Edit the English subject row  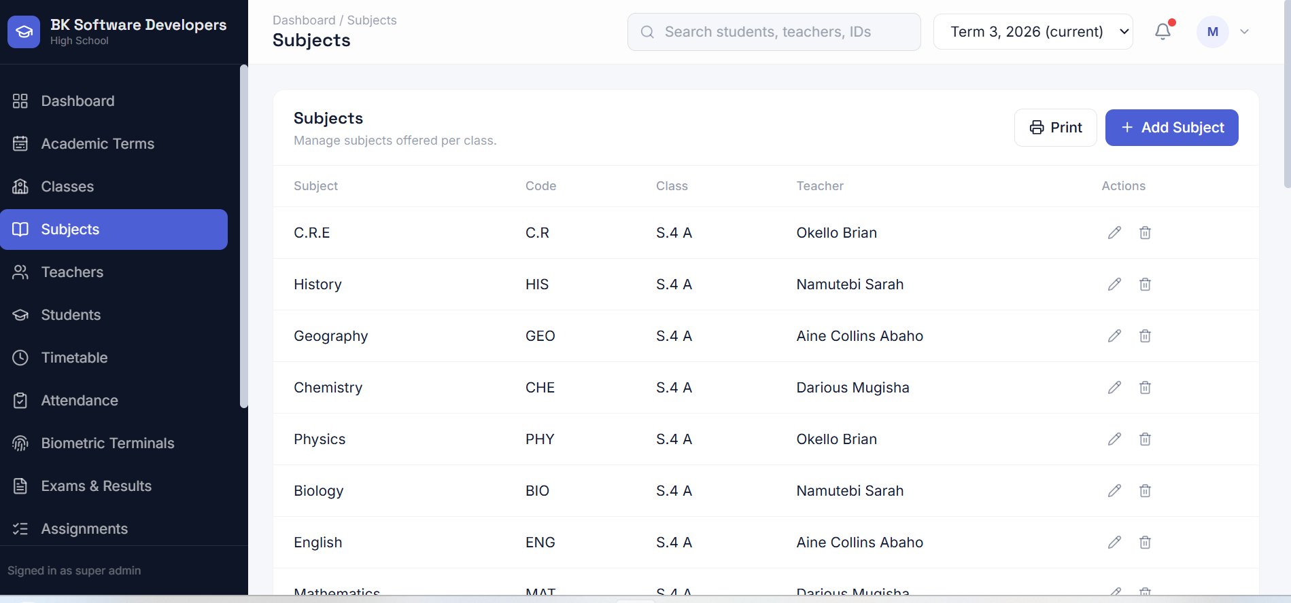pyautogui.click(x=1114, y=543)
